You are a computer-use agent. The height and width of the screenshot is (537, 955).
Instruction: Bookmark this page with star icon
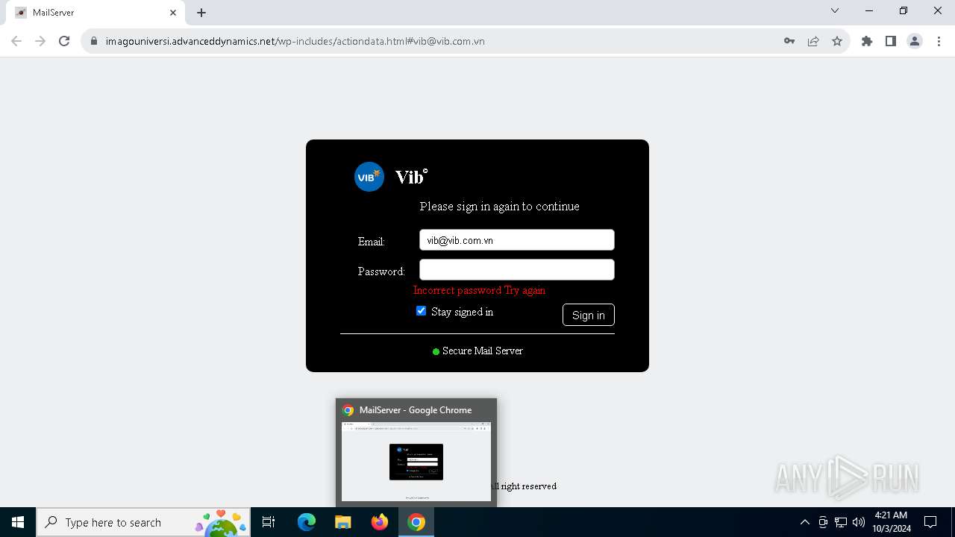pyautogui.click(x=837, y=41)
